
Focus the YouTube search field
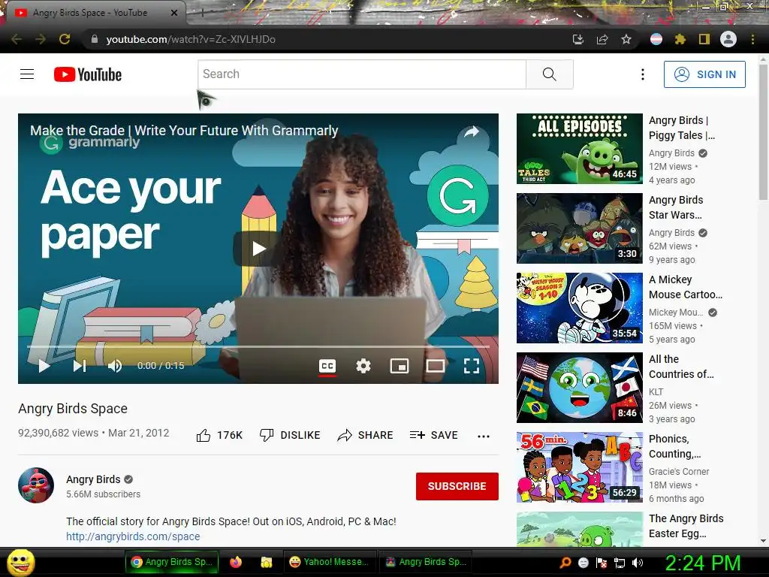(x=362, y=74)
